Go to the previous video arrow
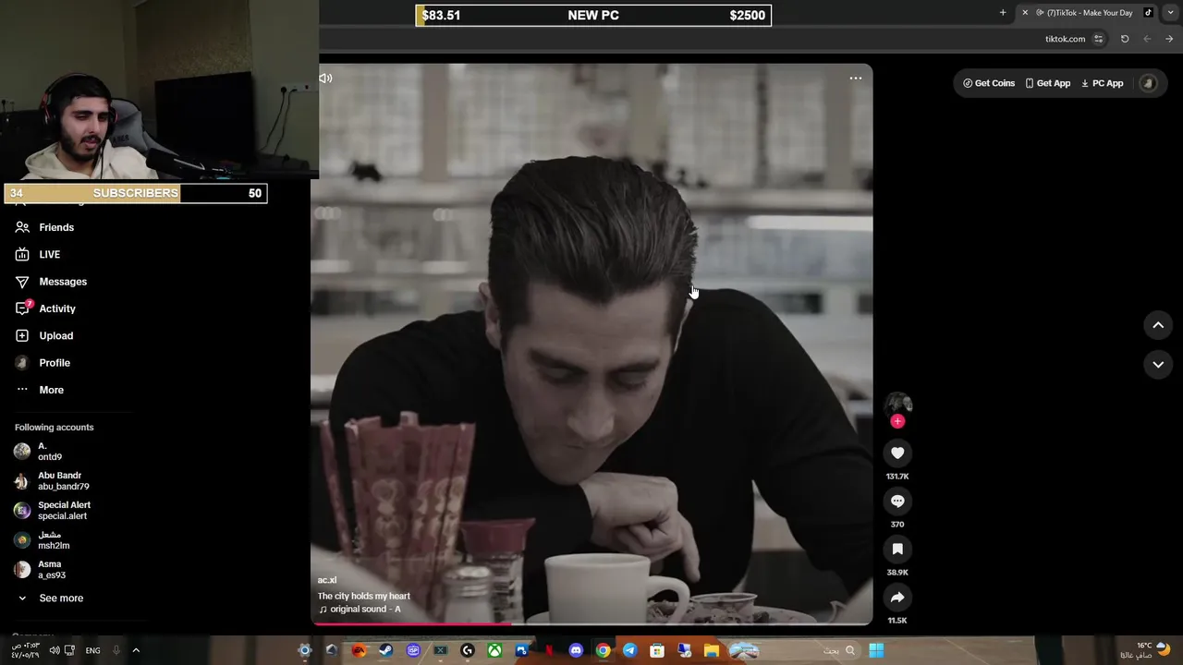The width and height of the screenshot is (1183, 665). point(1158,325)
